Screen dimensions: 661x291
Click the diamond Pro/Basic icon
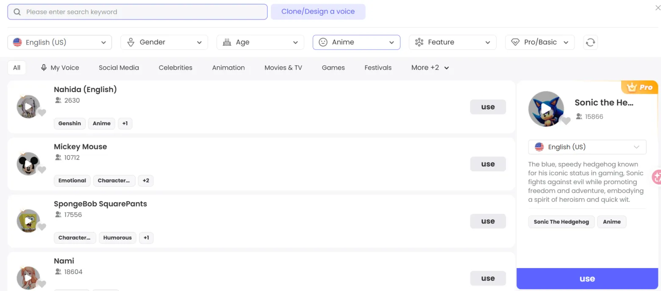coord(515,42)
